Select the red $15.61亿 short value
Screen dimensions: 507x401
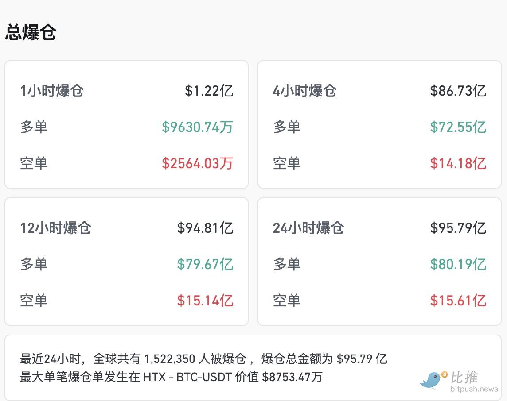[x=458, y=301]
